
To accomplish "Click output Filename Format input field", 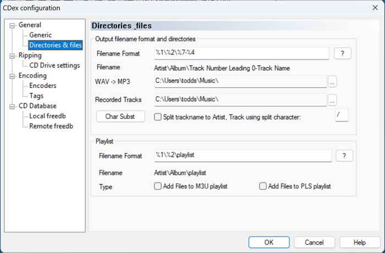I will pyautogui.click(x=241, y=53).
